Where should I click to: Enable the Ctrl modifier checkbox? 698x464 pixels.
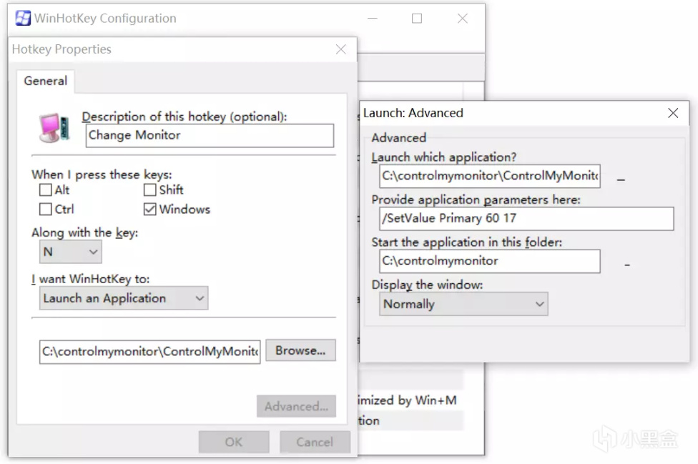coord(45,209)
